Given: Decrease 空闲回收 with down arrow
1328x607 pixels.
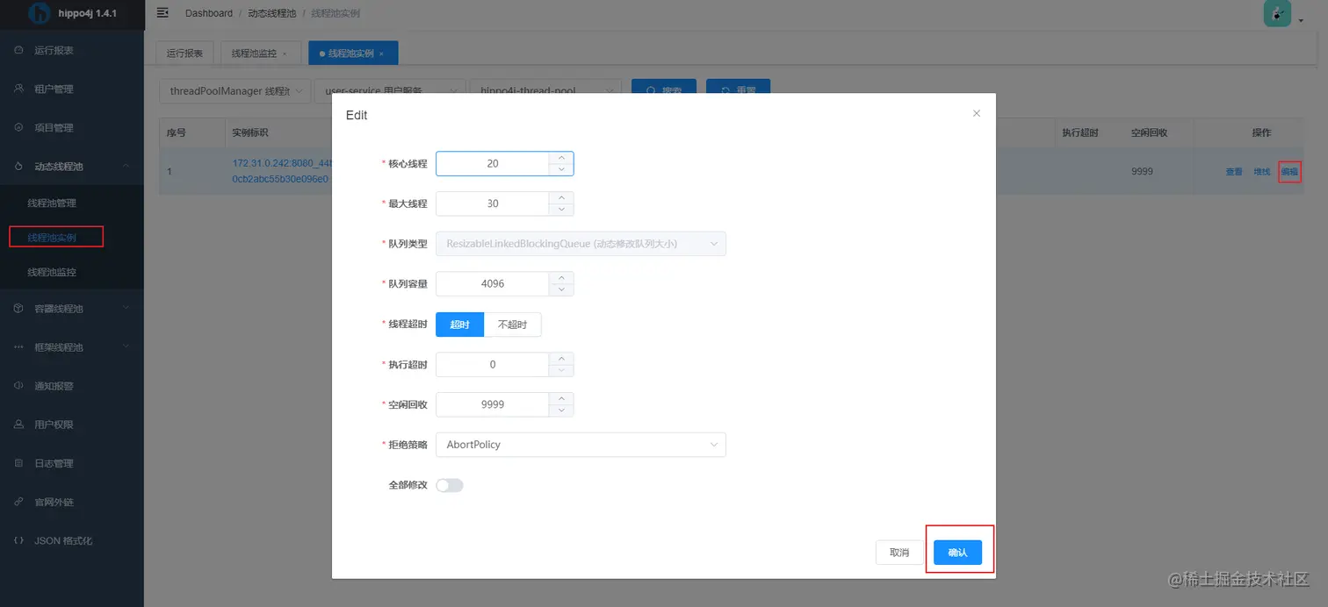Looking at the screenshot, I should [561, 410].
